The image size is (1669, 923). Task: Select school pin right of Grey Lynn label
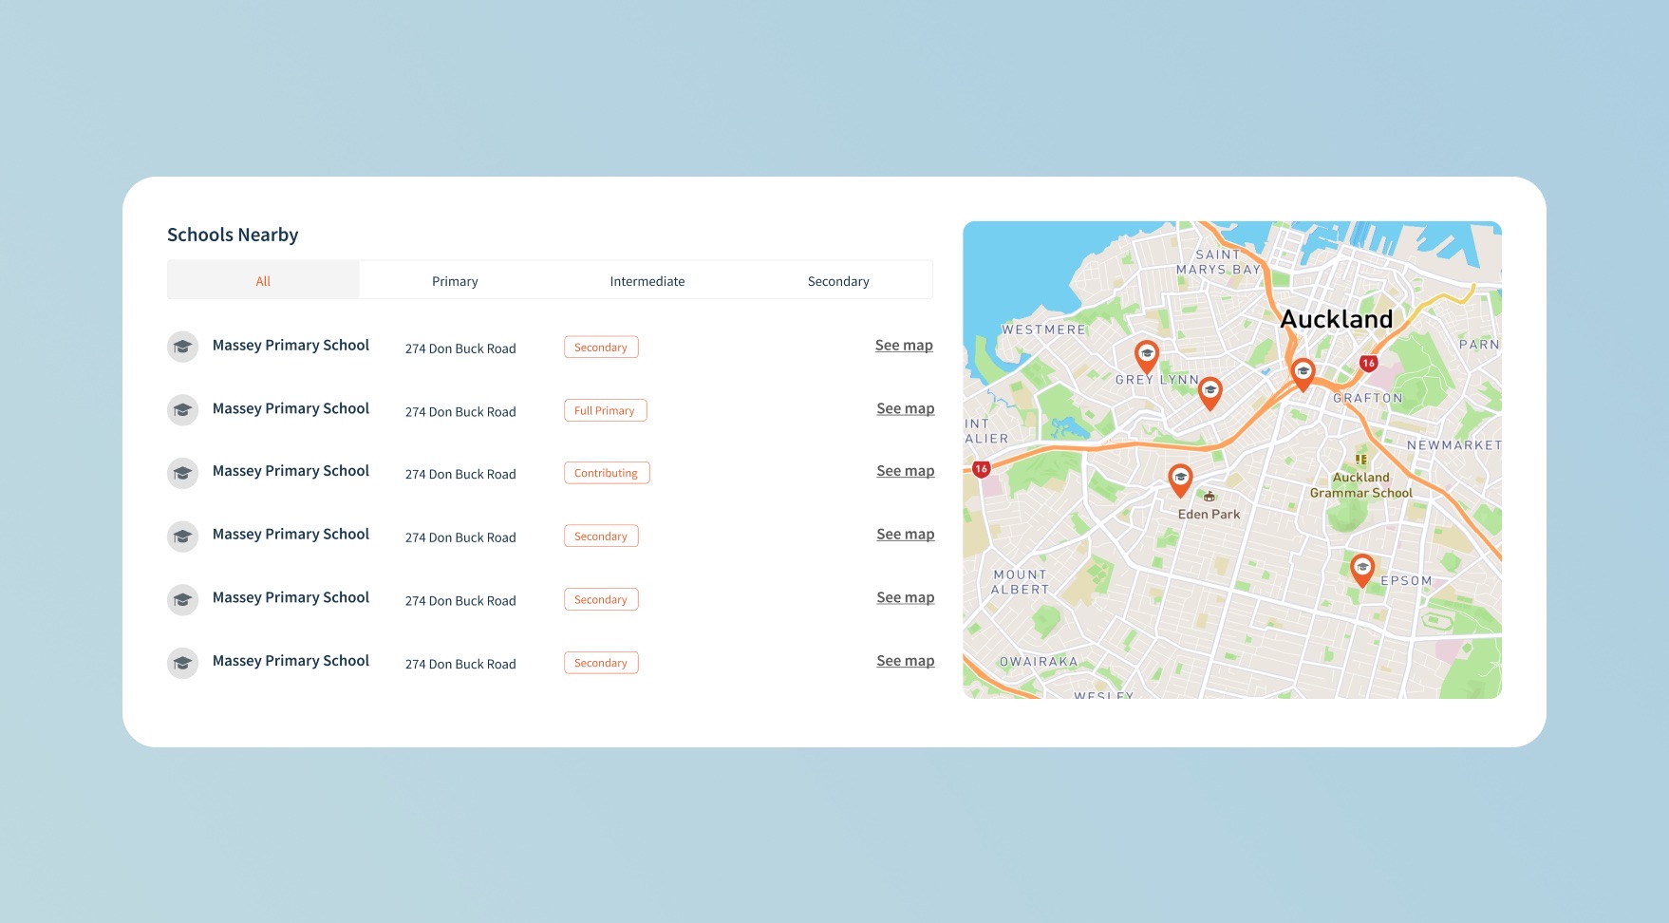pyautogui.click(x=1210, y=392)
